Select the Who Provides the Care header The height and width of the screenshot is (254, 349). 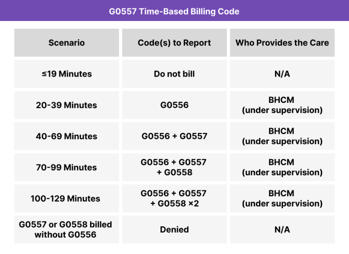point(282,43)
